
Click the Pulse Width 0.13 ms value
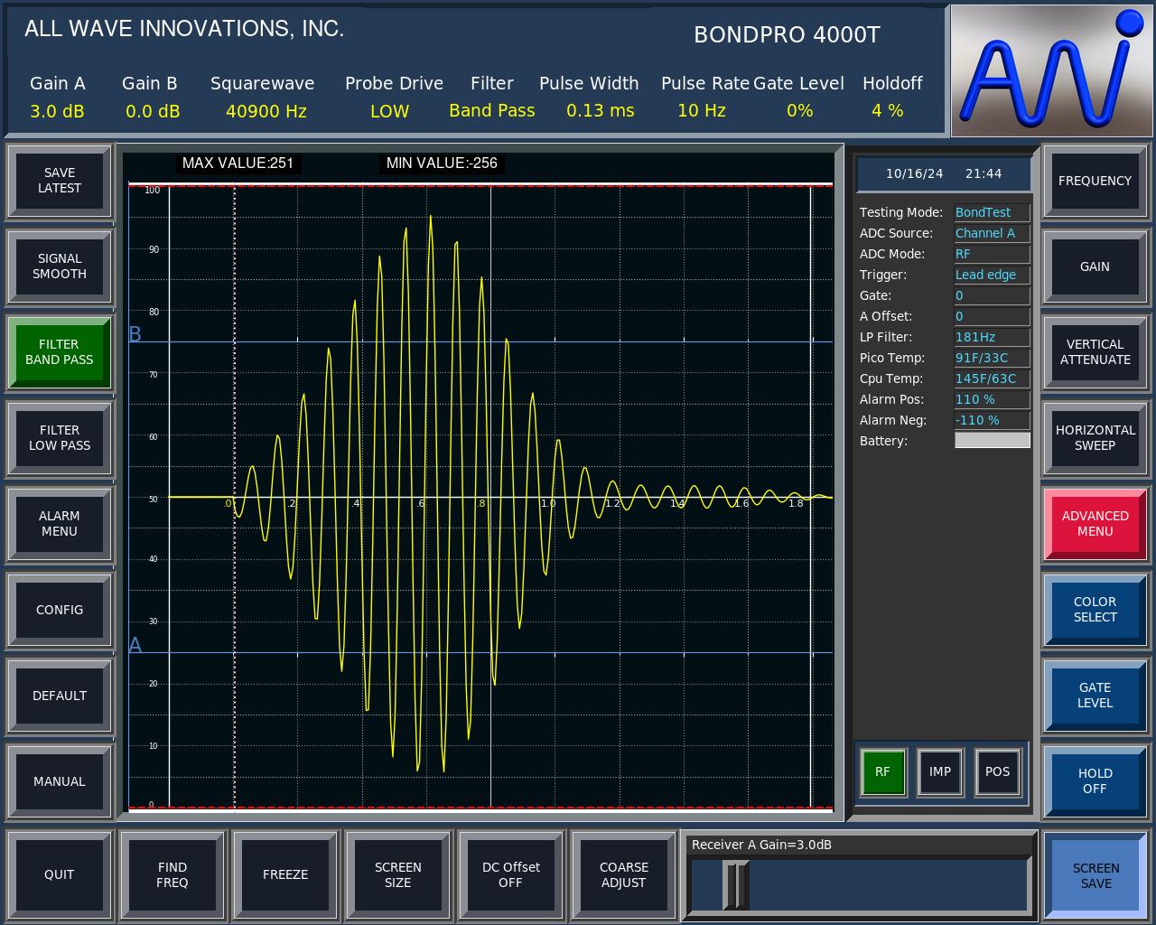tap(601, 110)
